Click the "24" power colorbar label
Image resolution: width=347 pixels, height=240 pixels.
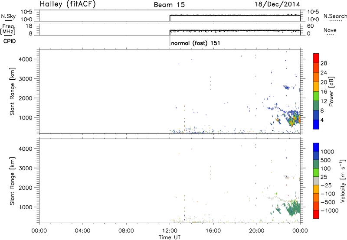[324, 73]
